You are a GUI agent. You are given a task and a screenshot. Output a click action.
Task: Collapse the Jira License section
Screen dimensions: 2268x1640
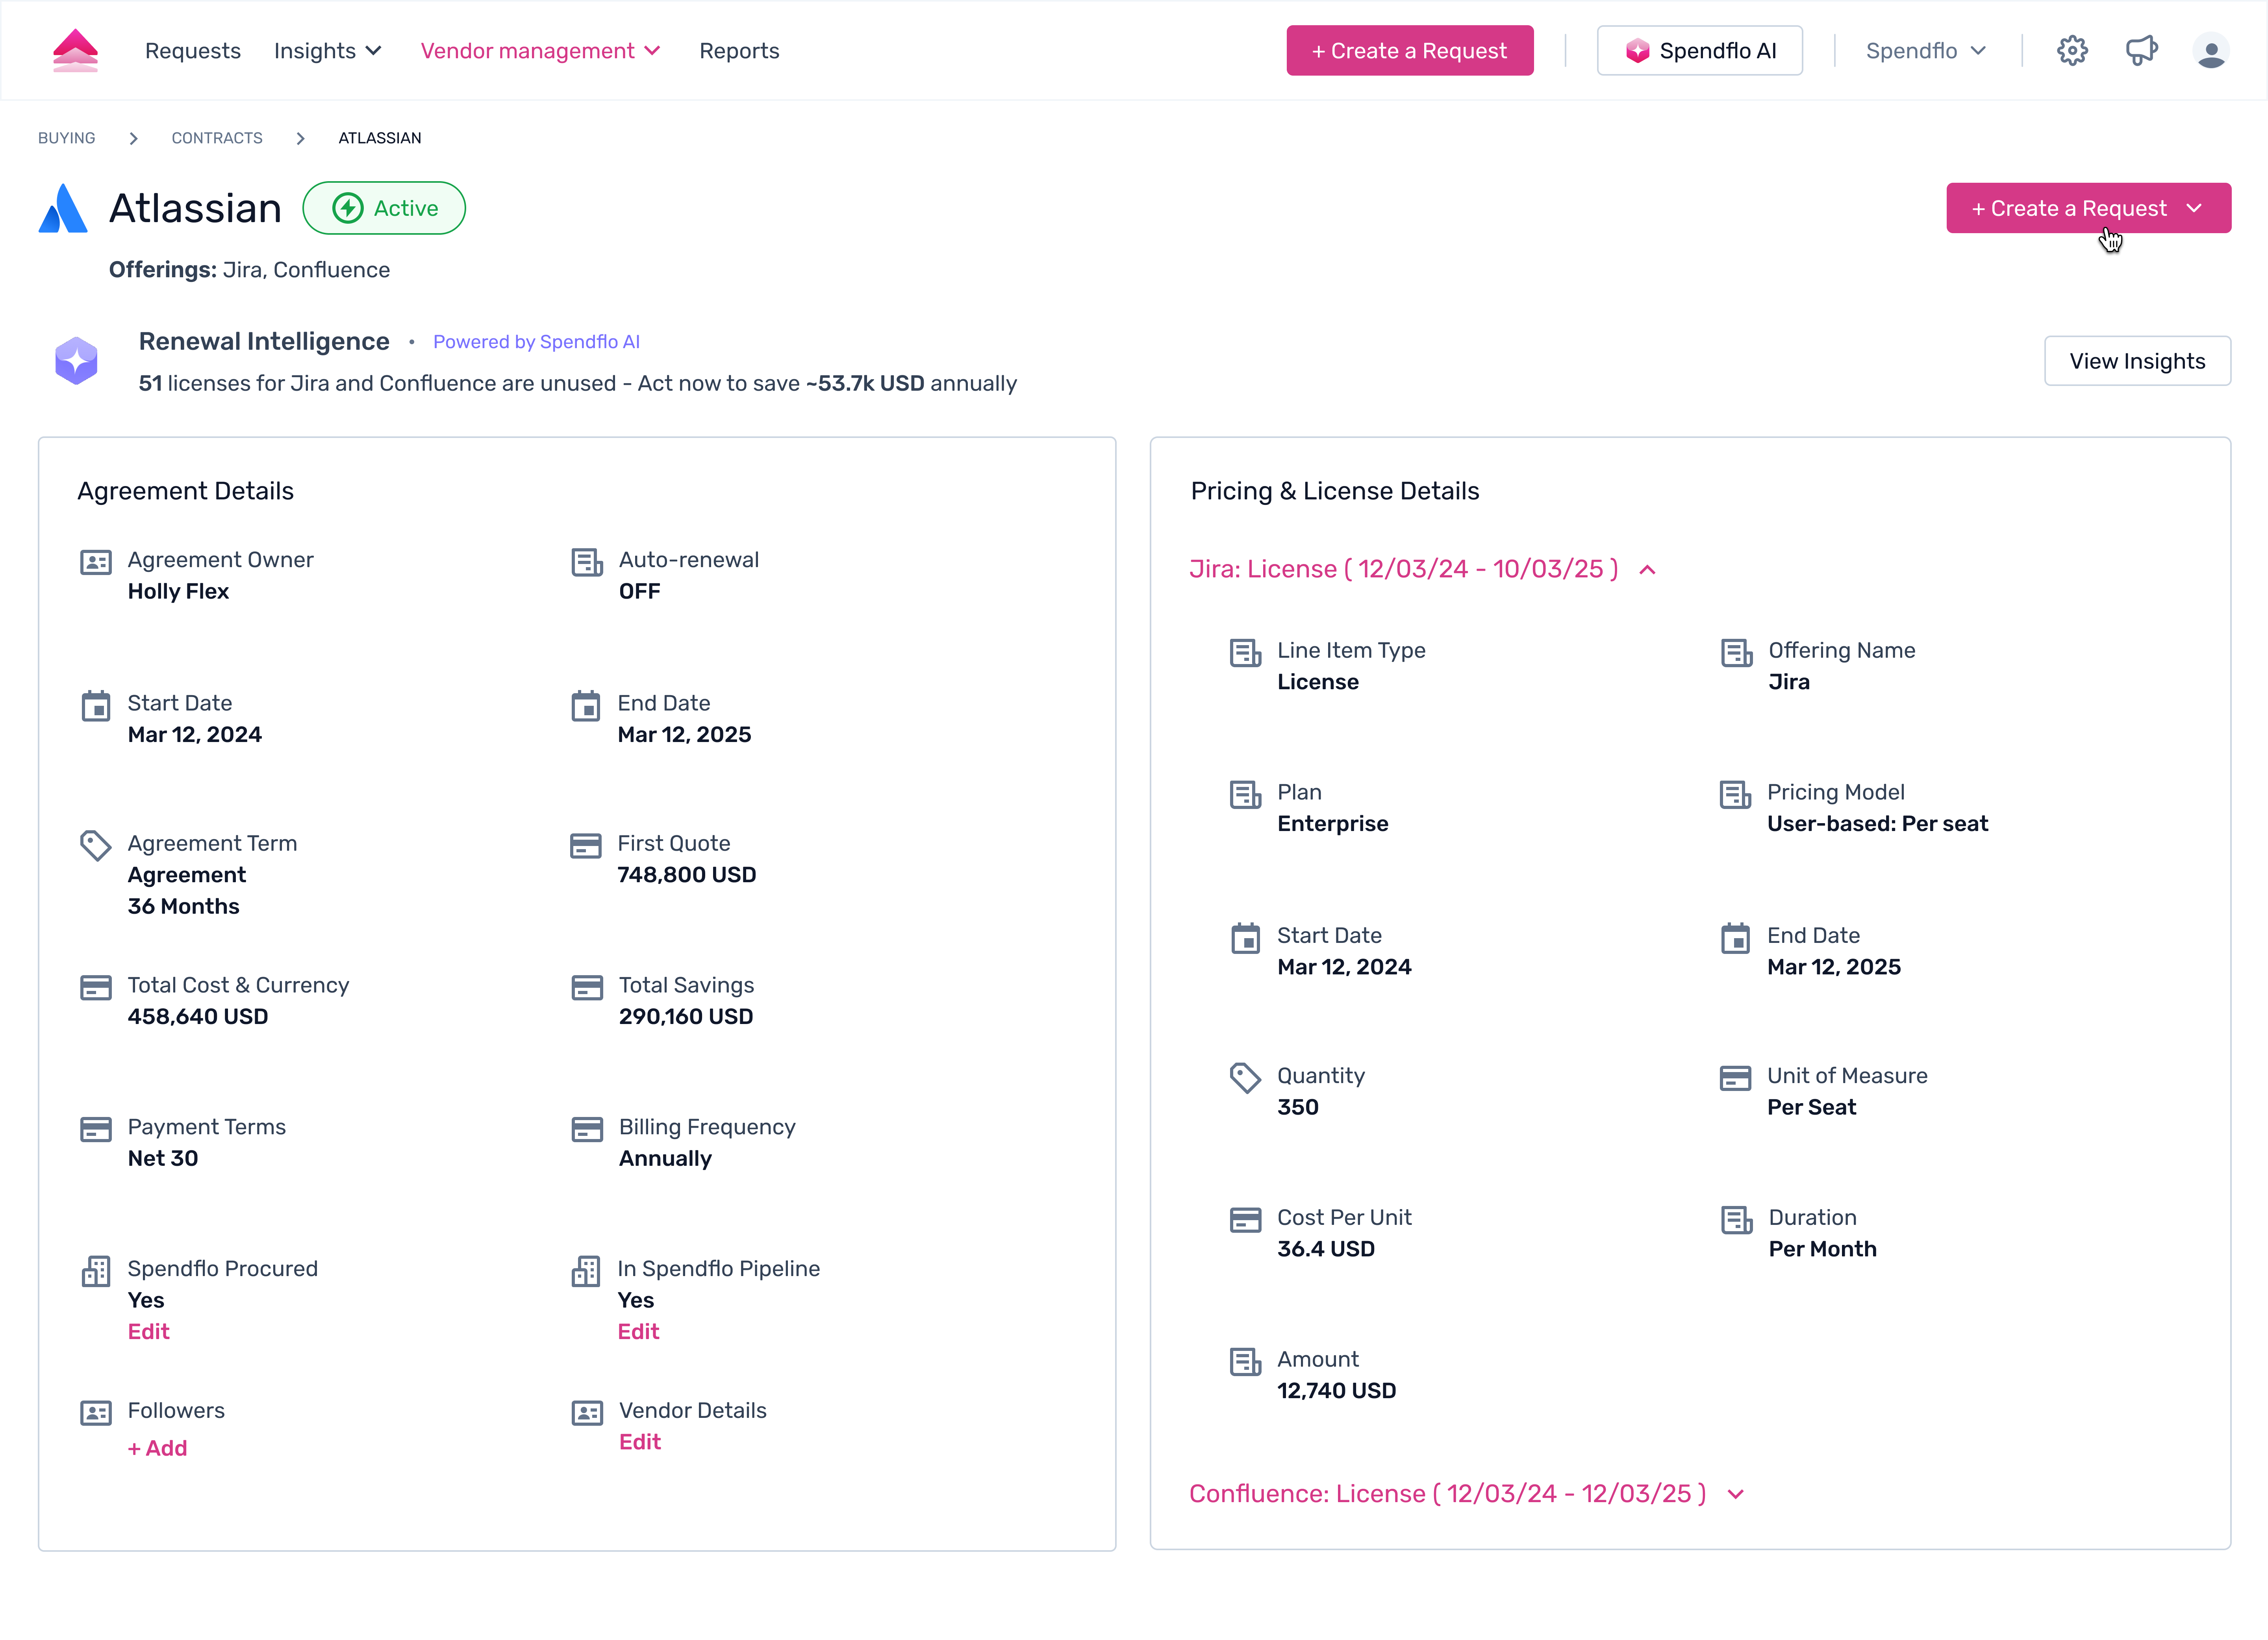[1648, 569]
